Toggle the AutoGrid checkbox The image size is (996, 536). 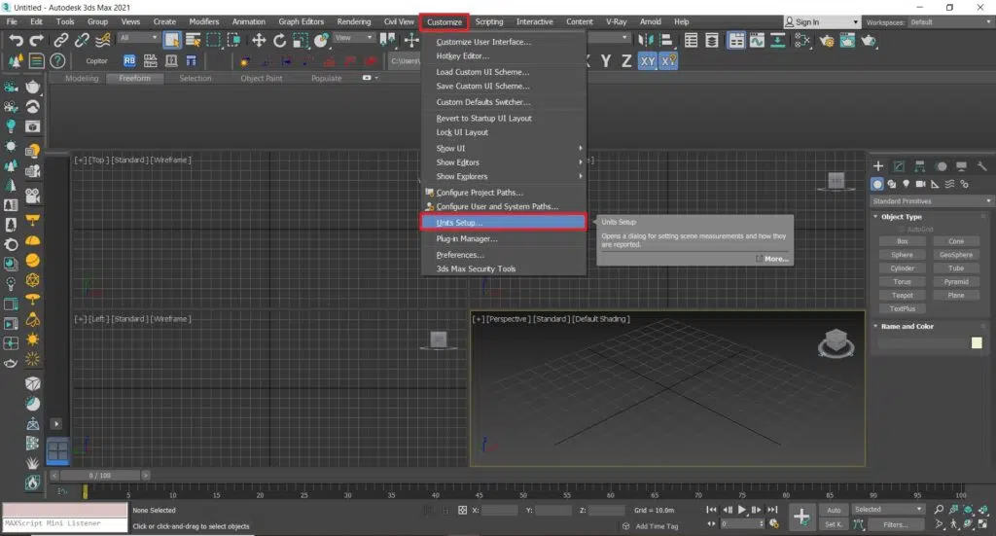coord(902,229)
